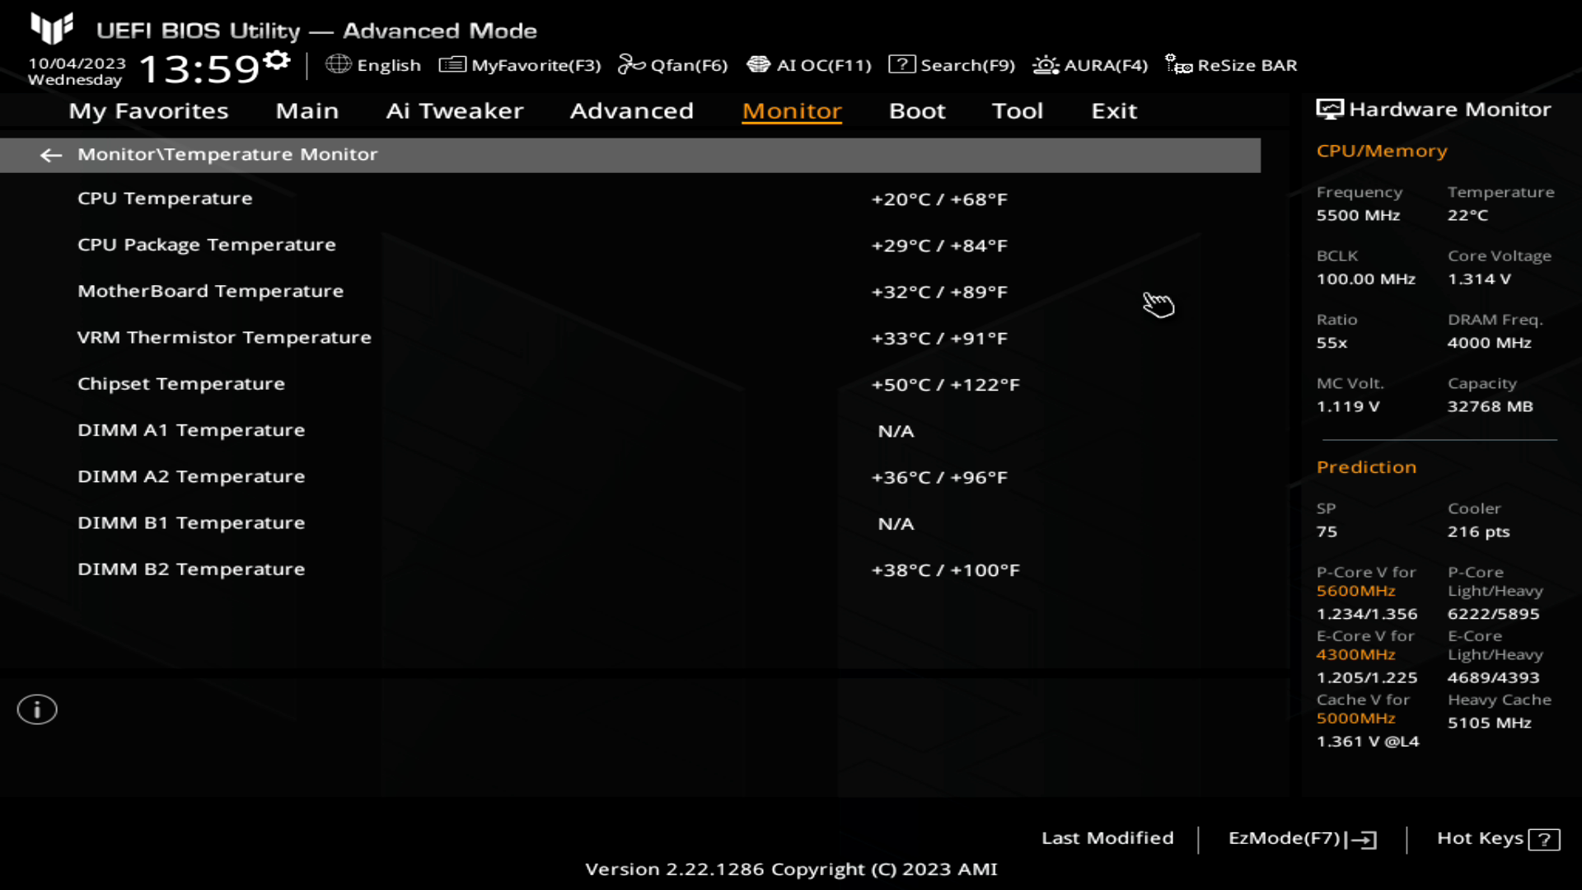Select CPU Package Temperature row
This screenshot has height=890, width=1582.
[x=630, y=245]
